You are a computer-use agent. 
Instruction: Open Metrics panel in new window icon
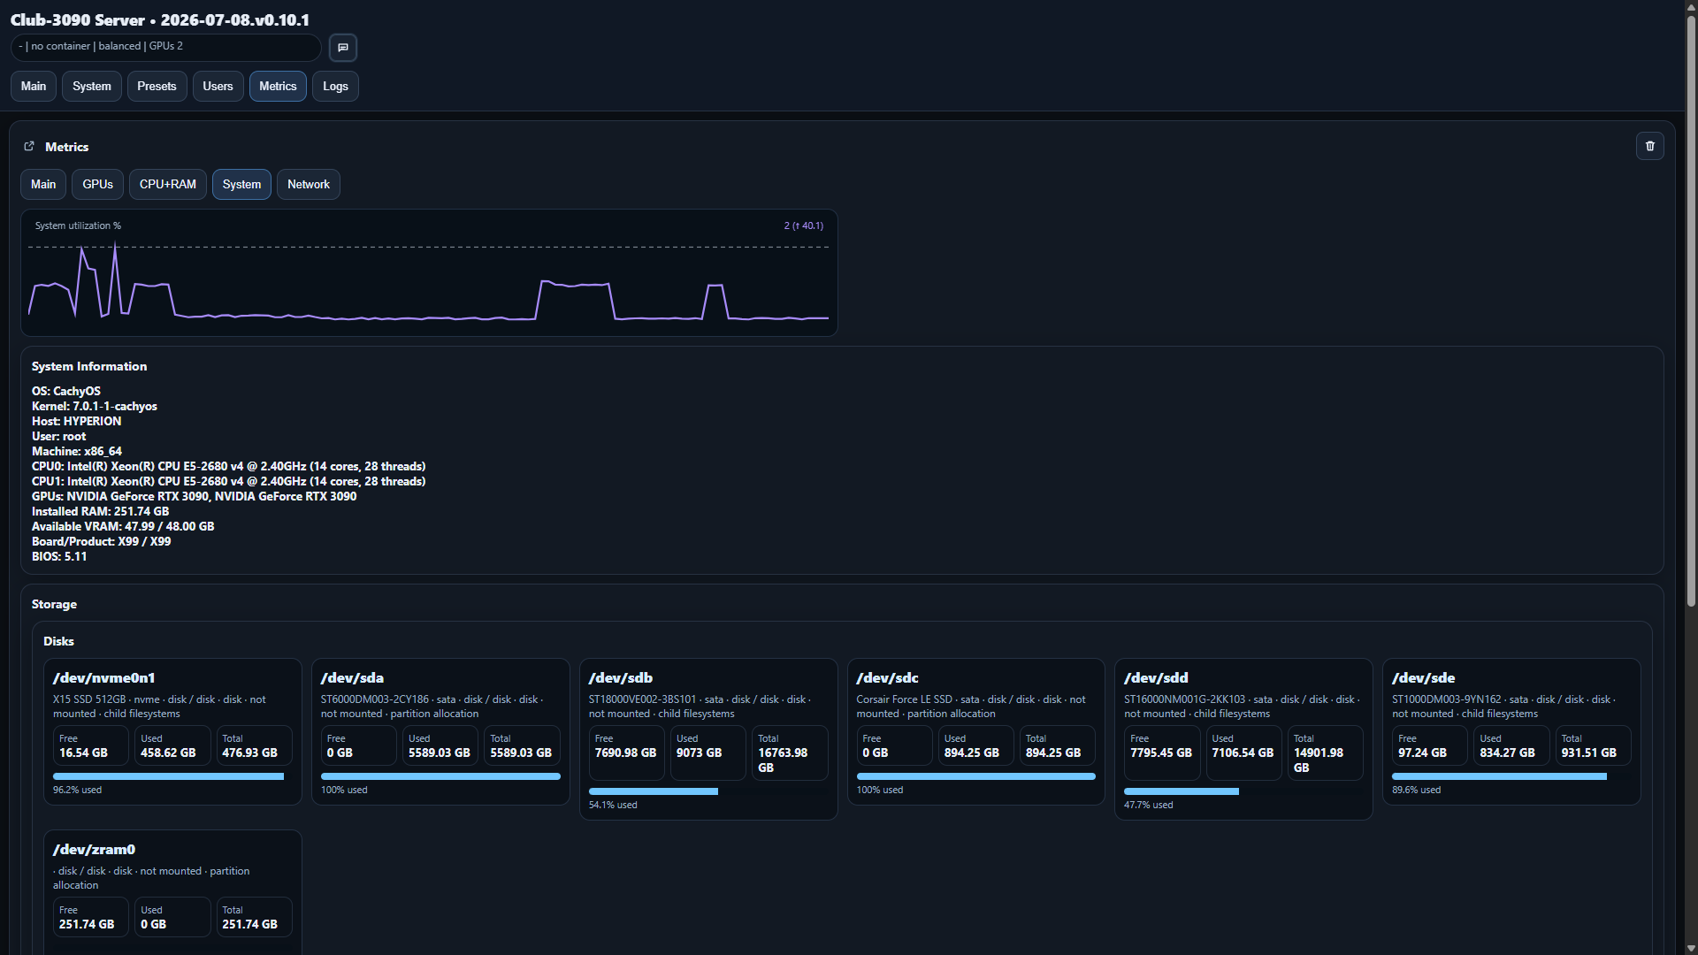[29, 146]
